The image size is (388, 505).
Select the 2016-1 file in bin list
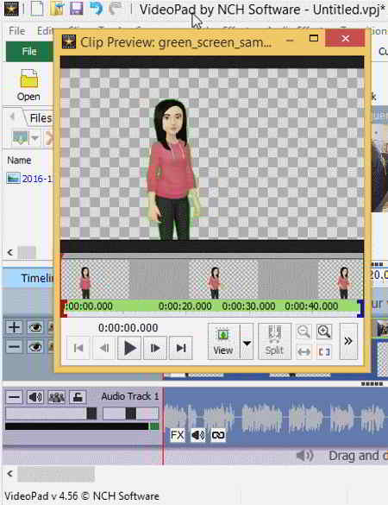pyautogui.click(x=29, y=179)
